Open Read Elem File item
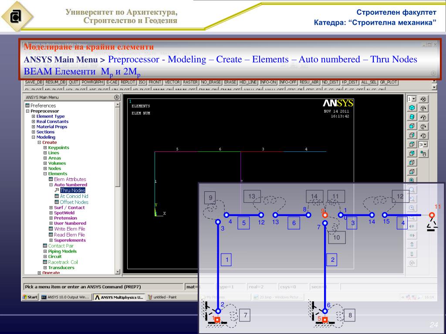This screenshot has height=334, width=446. 69,235
